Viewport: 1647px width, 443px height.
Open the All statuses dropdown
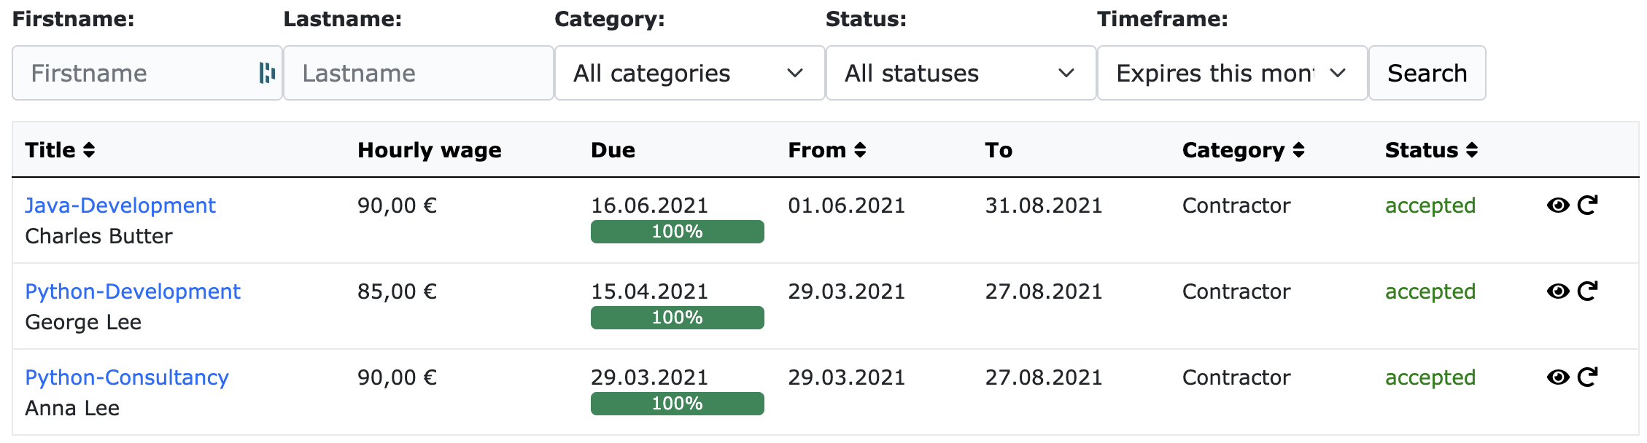coord(959,72)
